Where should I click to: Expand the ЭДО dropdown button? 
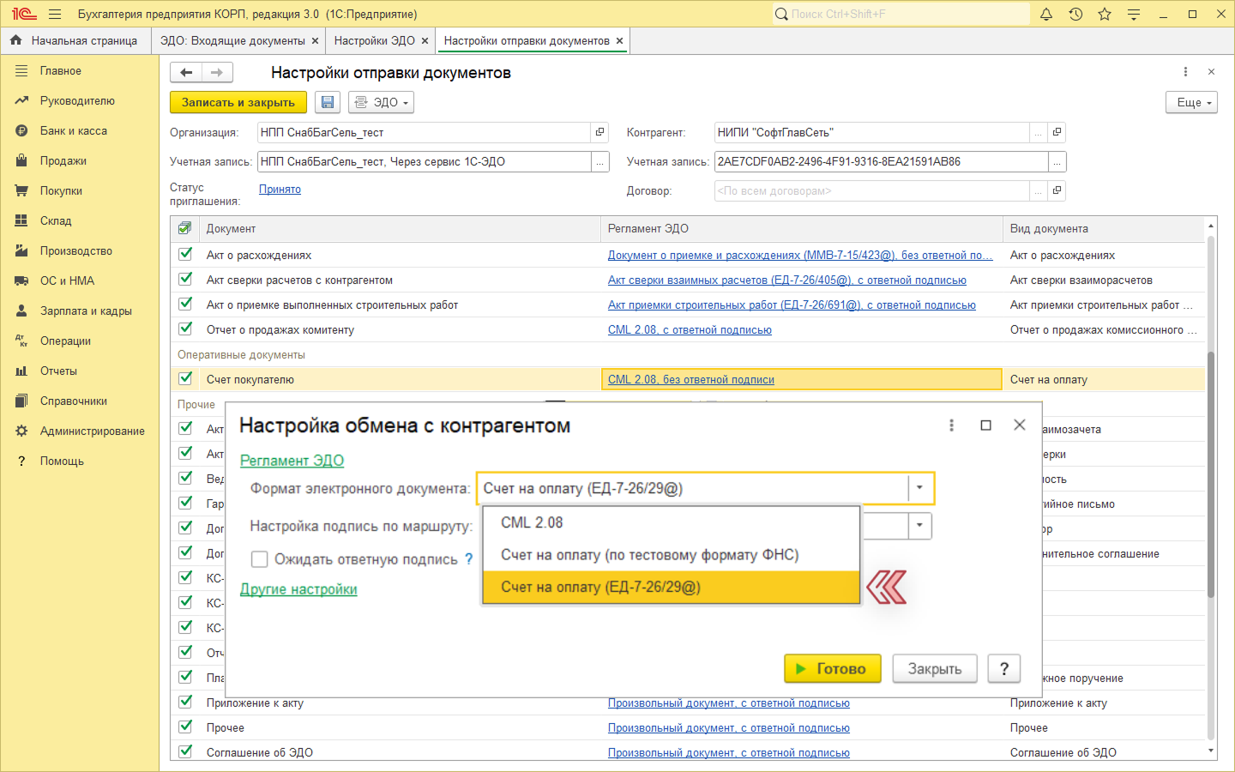click(x=382, y=102)
